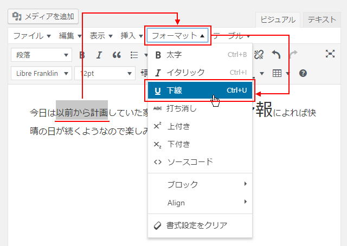Toggle bold in the toolbar
Viewport: 347px width, 246px height.
pos(82,55)
